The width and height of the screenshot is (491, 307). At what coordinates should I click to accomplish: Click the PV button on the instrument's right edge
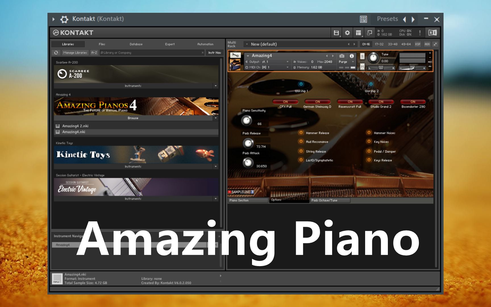point(430,67)
